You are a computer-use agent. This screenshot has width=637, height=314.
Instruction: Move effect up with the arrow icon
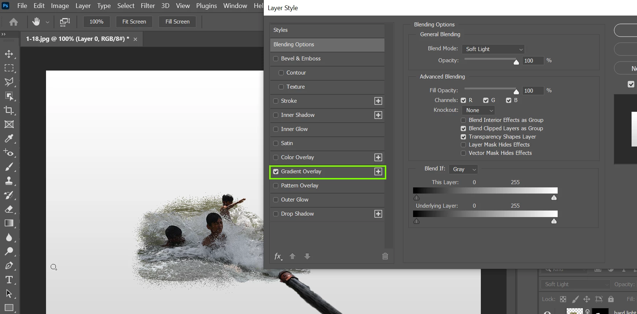pos(292,256)
